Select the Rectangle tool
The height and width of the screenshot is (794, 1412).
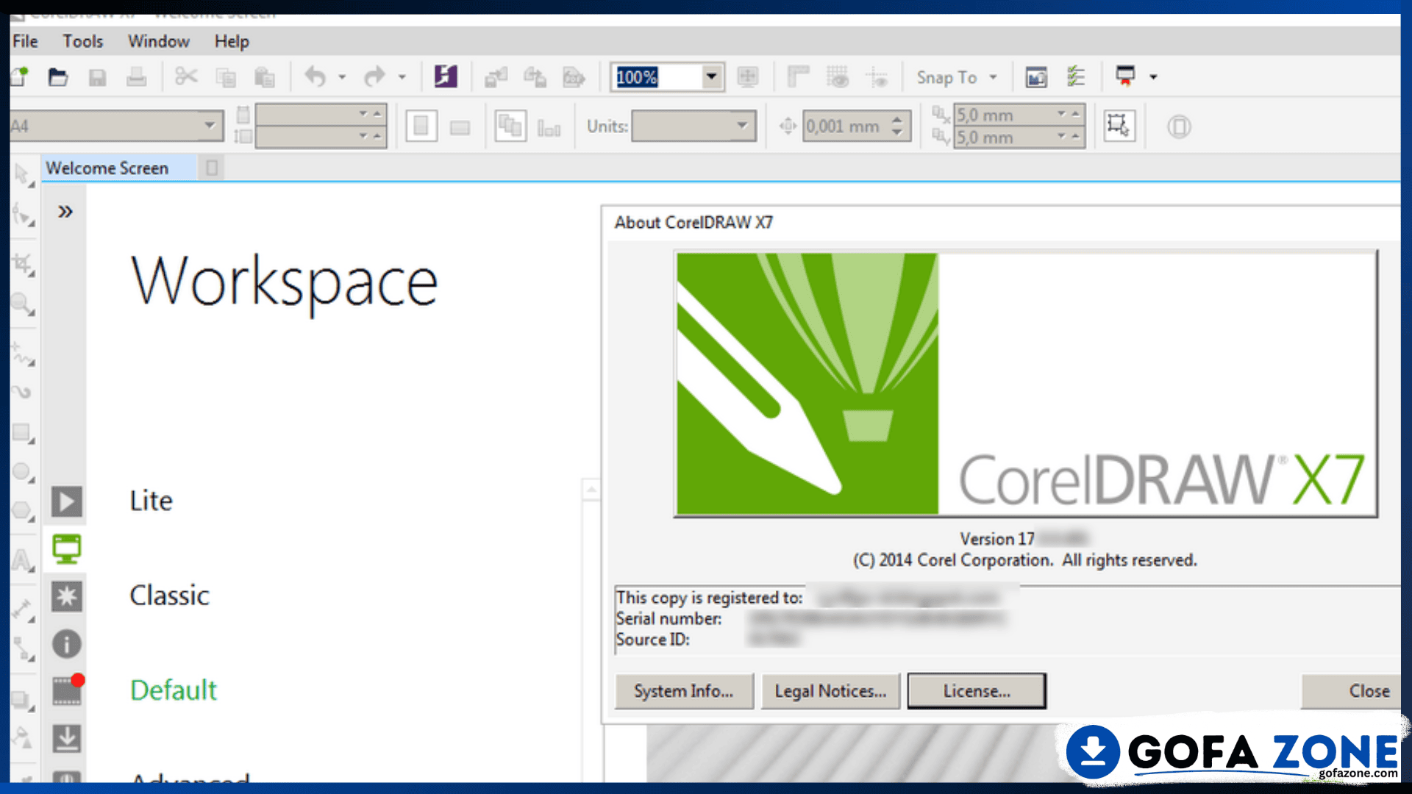click(23, 432)
